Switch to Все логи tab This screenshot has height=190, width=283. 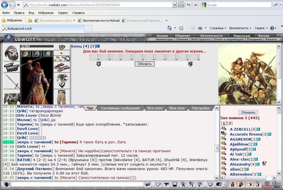[x=155, y=108]
